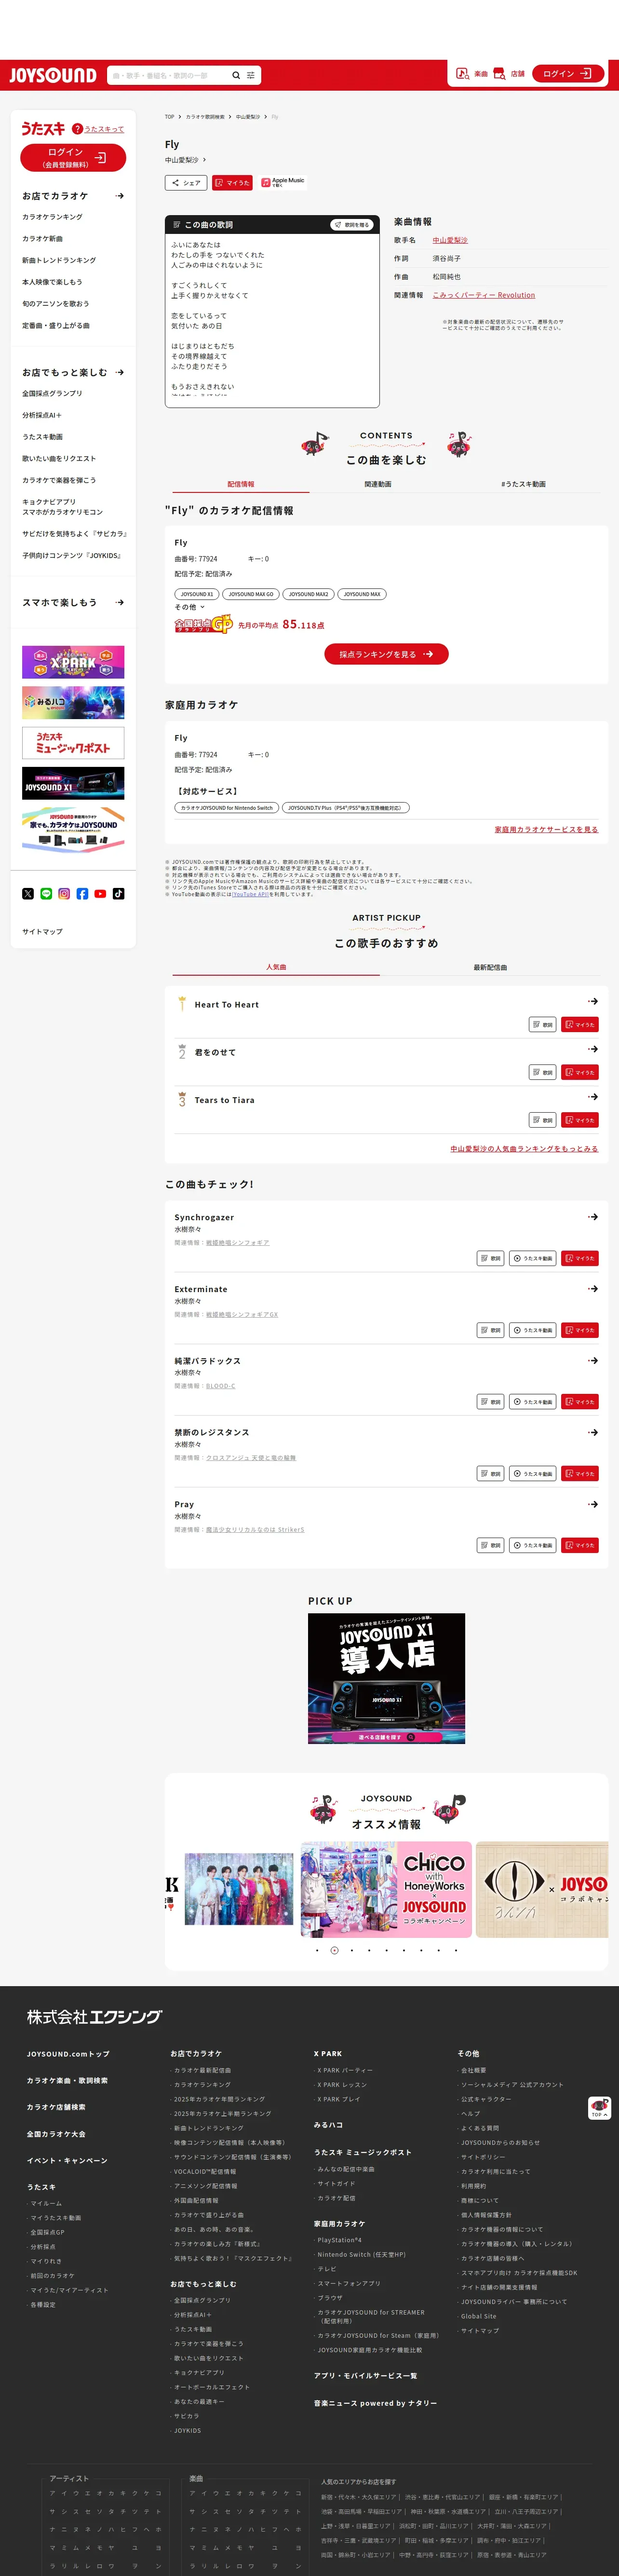Select the second carousel pagination dot

click(334, 1950)
